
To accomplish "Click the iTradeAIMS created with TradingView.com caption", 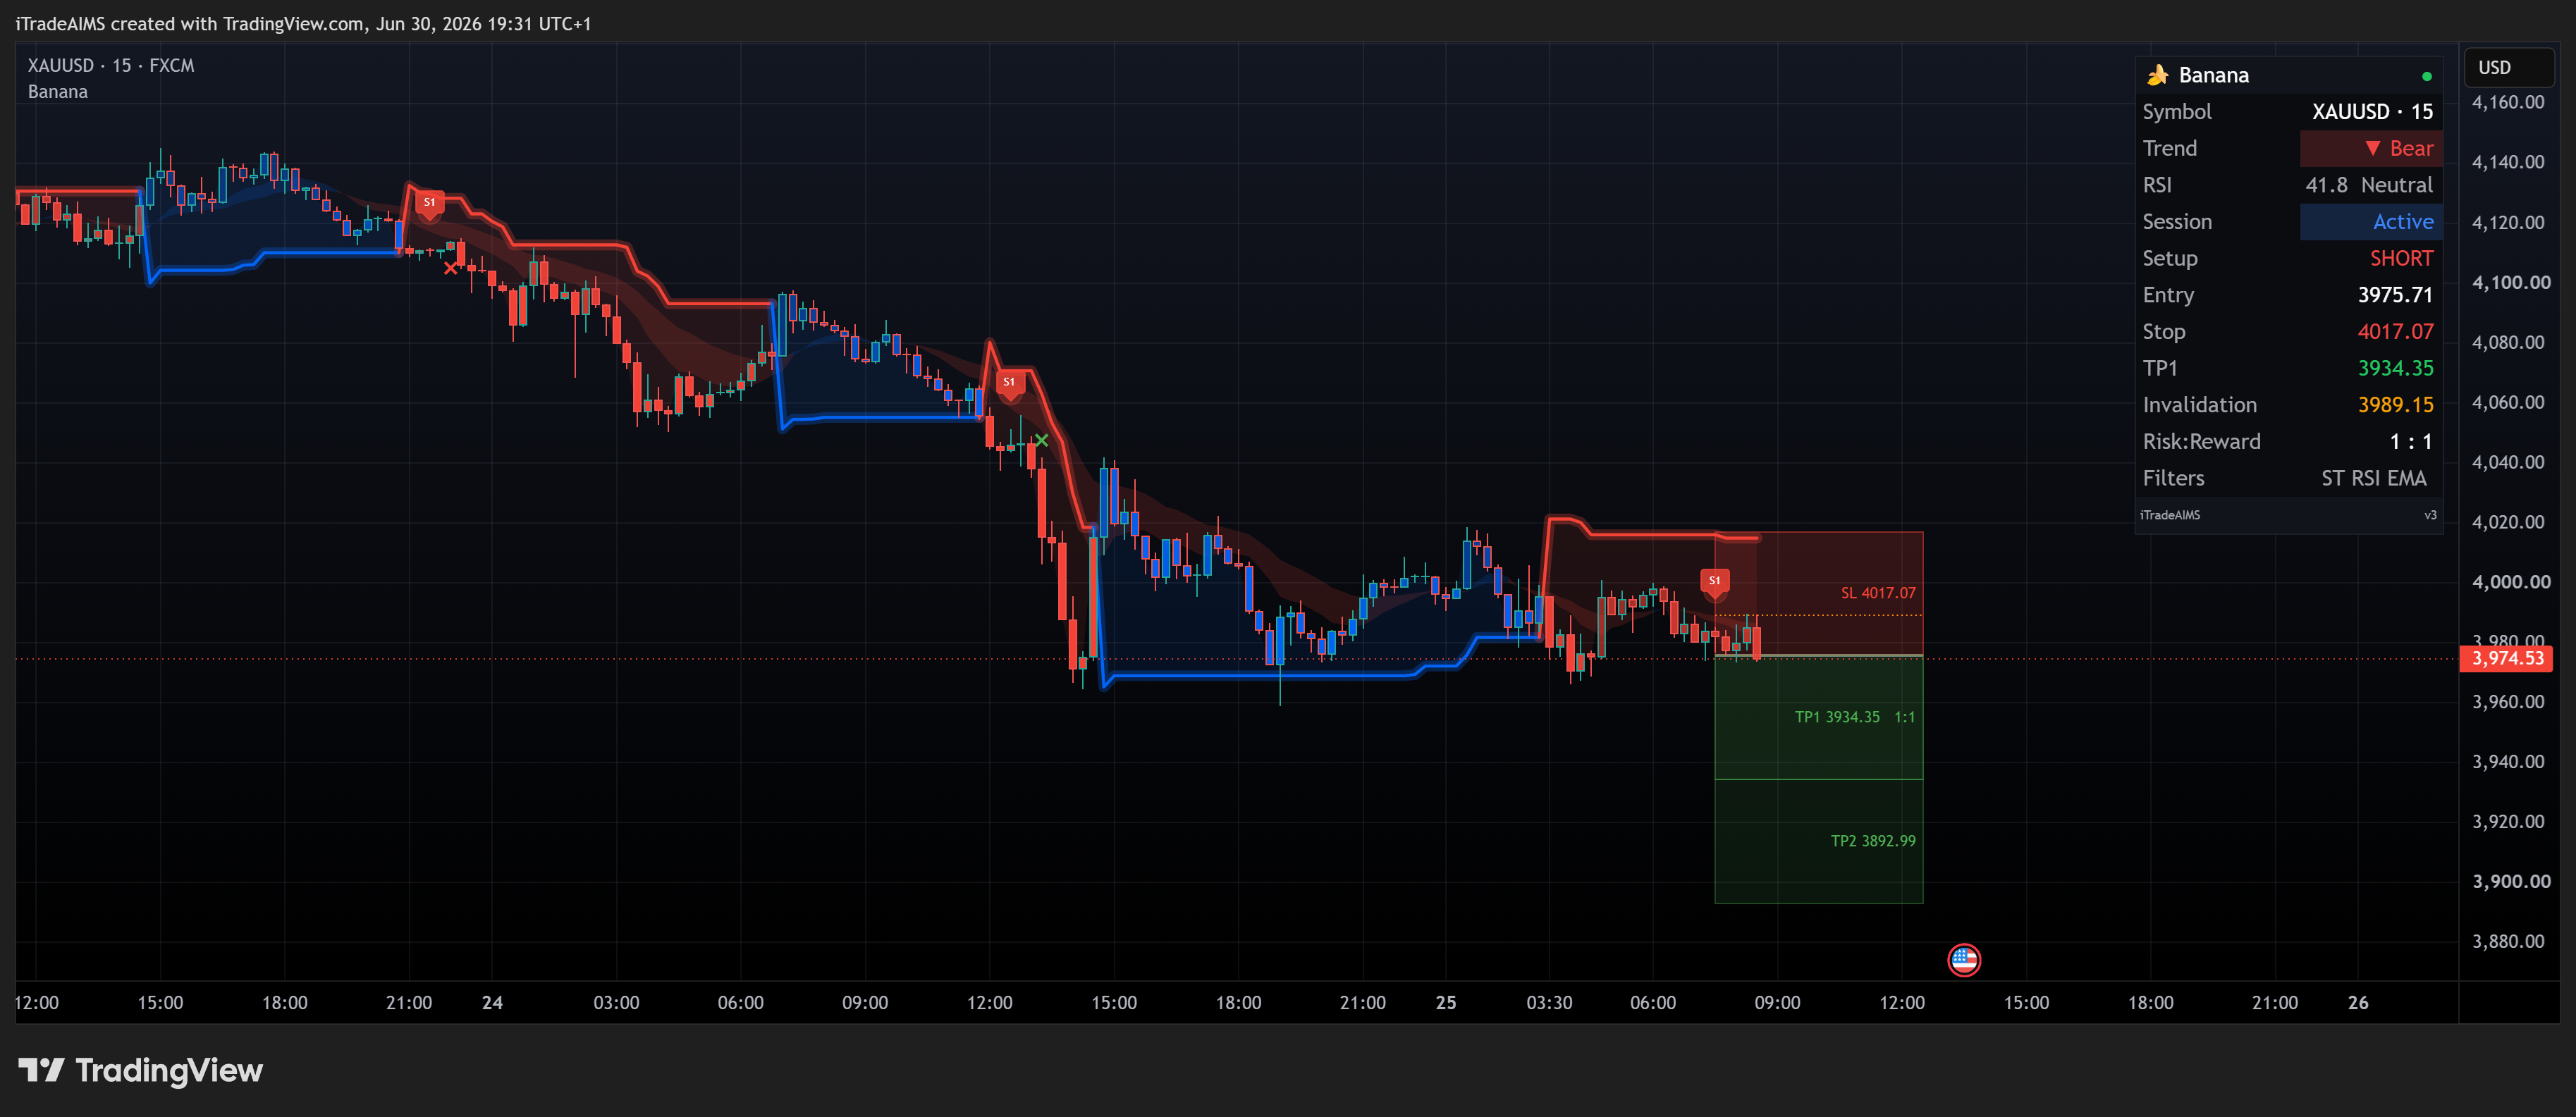I will point(304,24).
